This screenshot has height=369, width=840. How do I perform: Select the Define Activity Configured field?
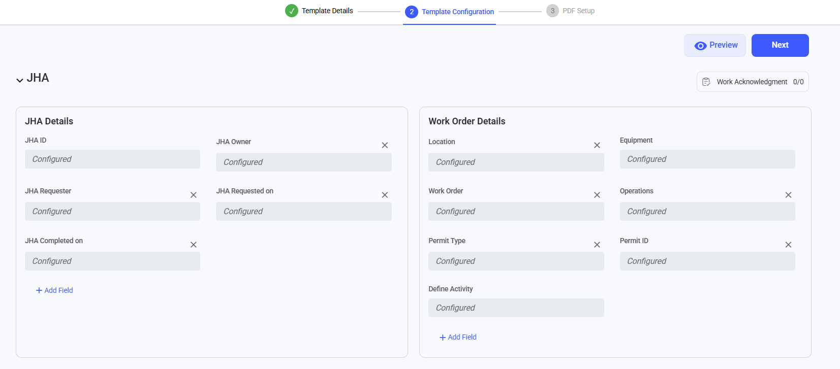pyautogui.click(x=516, y=308)
